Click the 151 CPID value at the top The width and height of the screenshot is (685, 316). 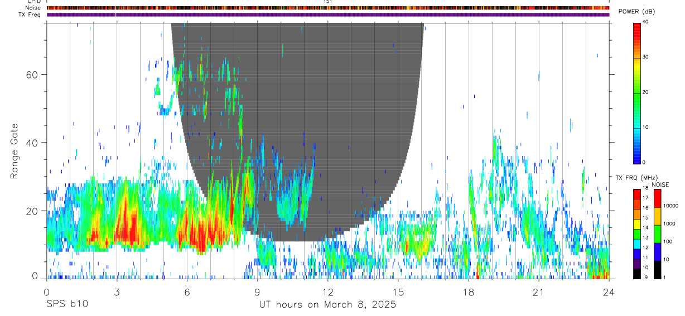tap(327, 2)
